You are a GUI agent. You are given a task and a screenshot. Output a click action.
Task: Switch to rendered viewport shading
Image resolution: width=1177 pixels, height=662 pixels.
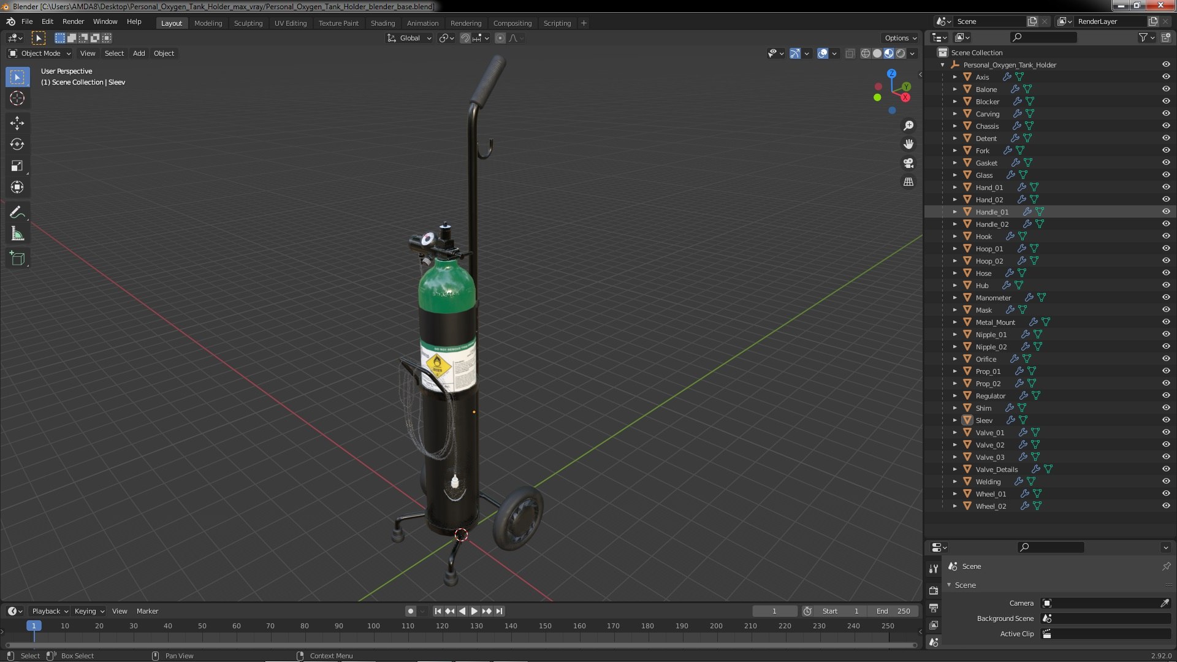[901, 53]
